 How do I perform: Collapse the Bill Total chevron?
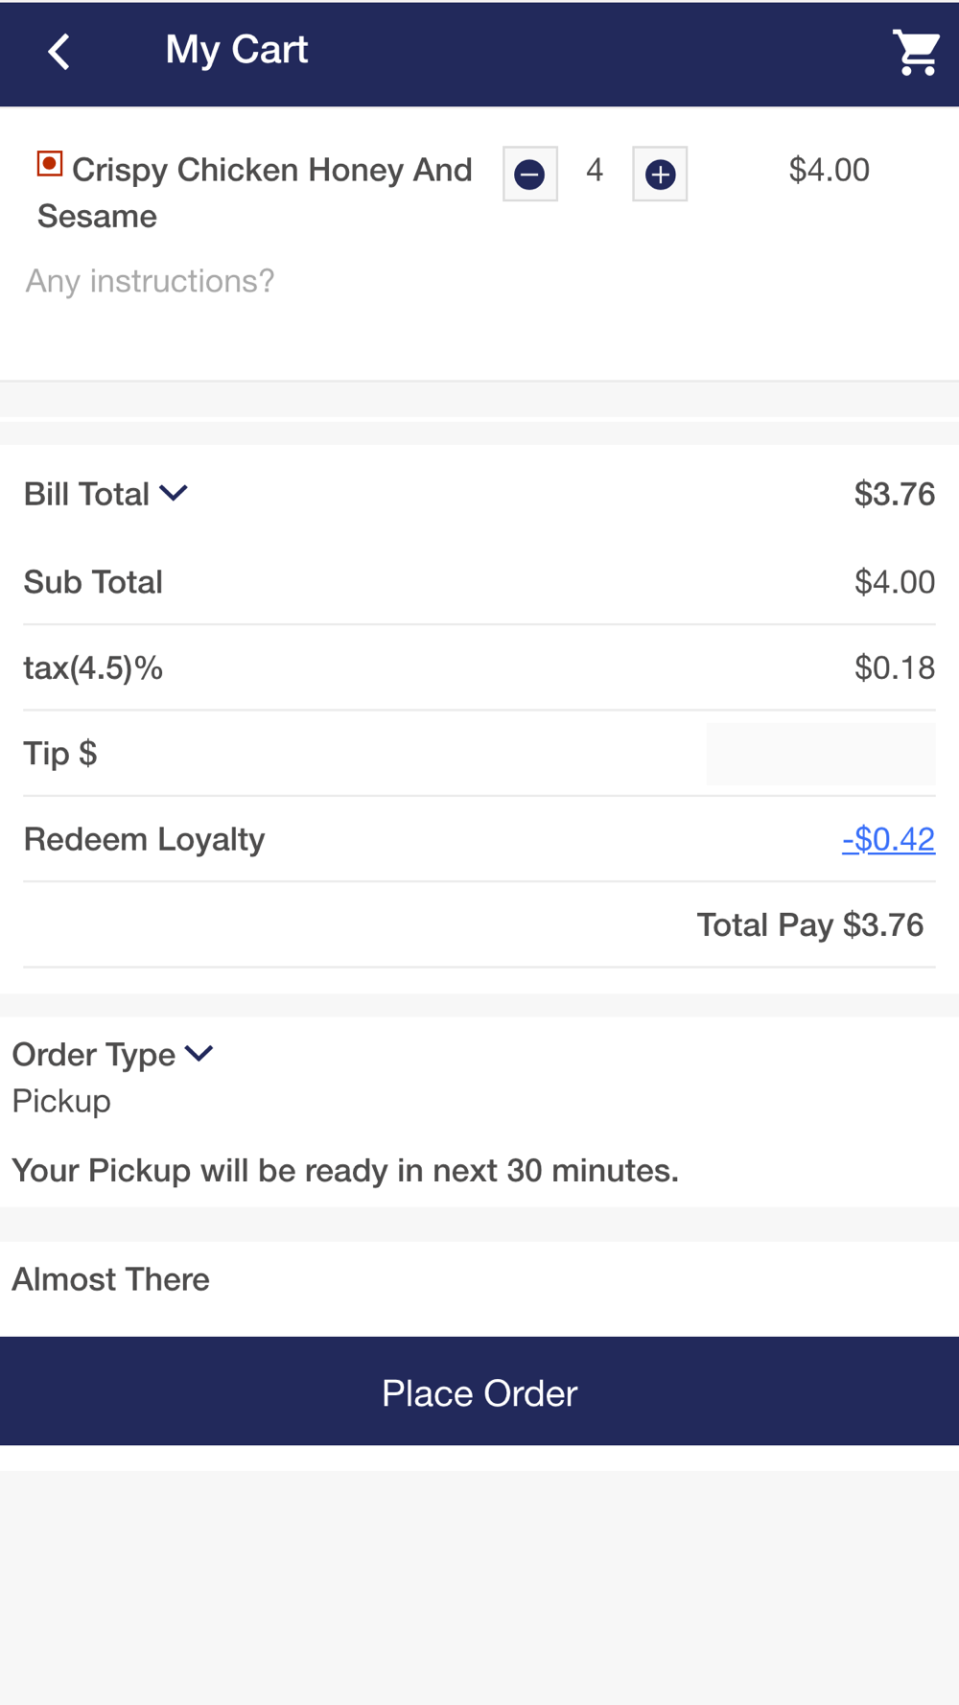pos(174,493)
